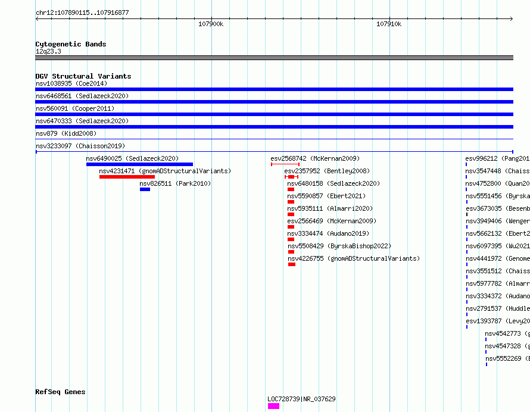This screenshot has height=412, width=530.
Task: Open the nsv6097395 (Wu2021) label
Action: pos(498,246)
